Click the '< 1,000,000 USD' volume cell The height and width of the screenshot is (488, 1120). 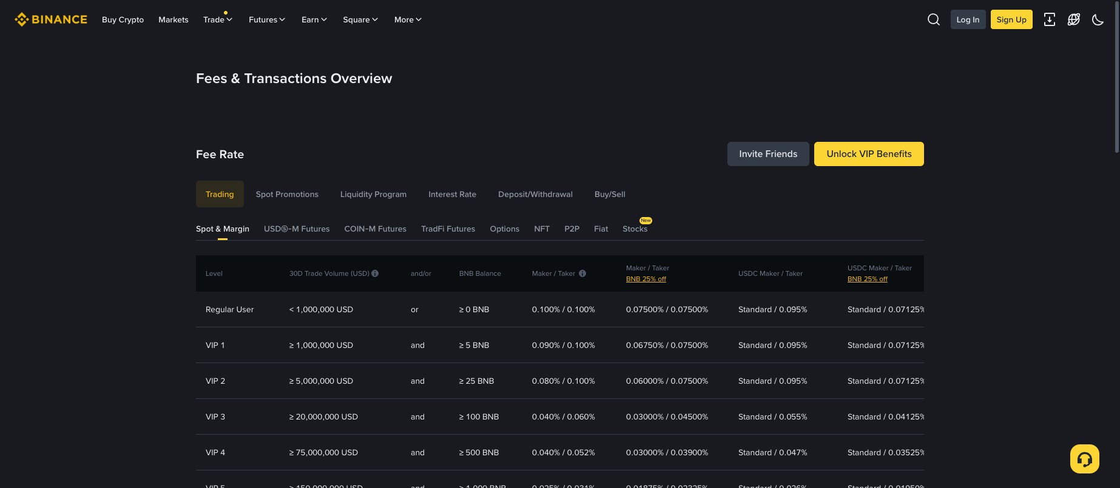coord(321,309)
